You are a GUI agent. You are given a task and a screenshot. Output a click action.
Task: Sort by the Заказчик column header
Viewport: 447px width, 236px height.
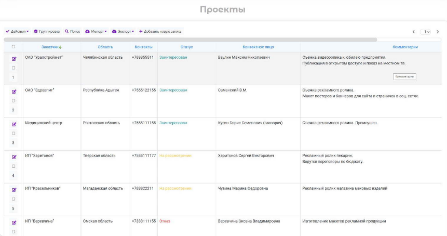point(50,47)
